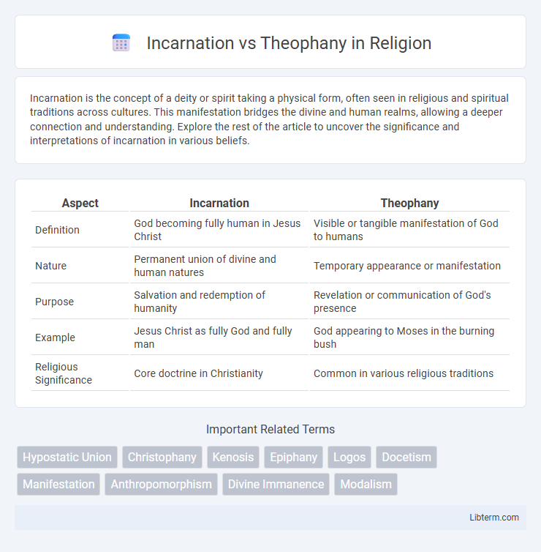Click the Religious Significance row label
Screen dimensions: 541x552
click(x=64, y=373)
